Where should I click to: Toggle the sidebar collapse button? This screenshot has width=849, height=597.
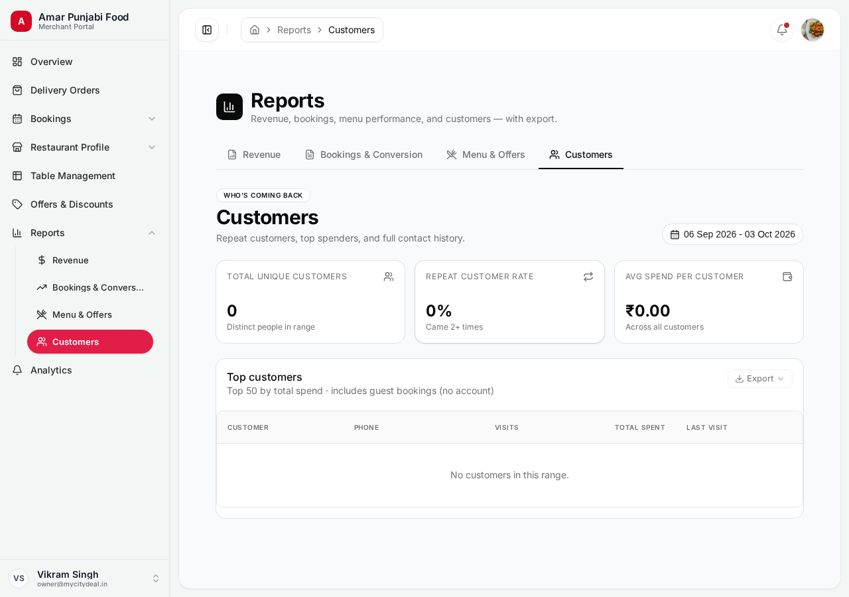[207, 30]
